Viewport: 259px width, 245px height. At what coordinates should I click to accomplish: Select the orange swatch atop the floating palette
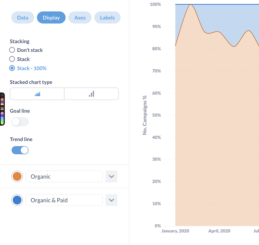coord(2,99)
